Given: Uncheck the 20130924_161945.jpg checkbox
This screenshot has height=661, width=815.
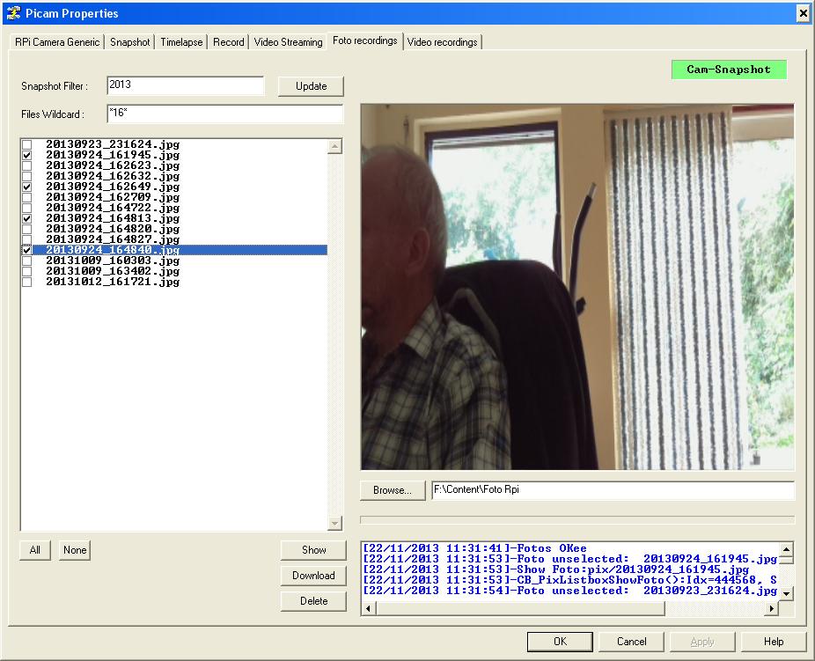Looking at the screenshot, I should (x=26, y=155).
